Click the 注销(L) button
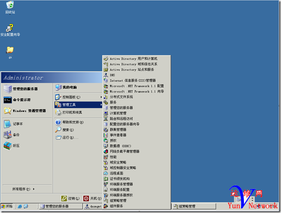Viewport: 281px width, 213px height. [70, 198]
